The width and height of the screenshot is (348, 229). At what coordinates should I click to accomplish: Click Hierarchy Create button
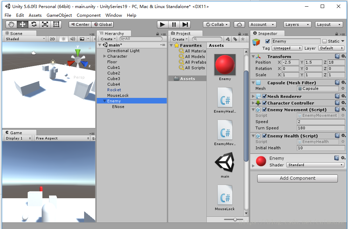[x=108, y=39]
